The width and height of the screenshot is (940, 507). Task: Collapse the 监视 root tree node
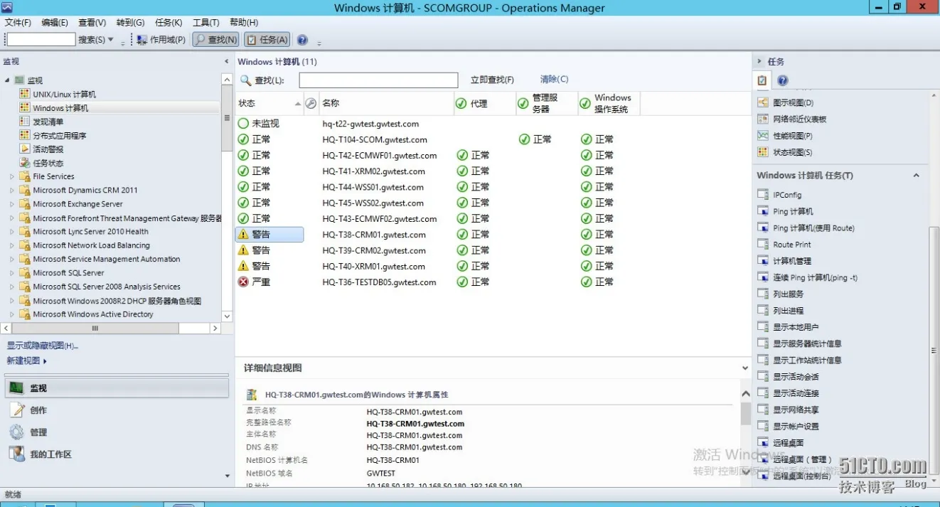(x=7, y=80)
